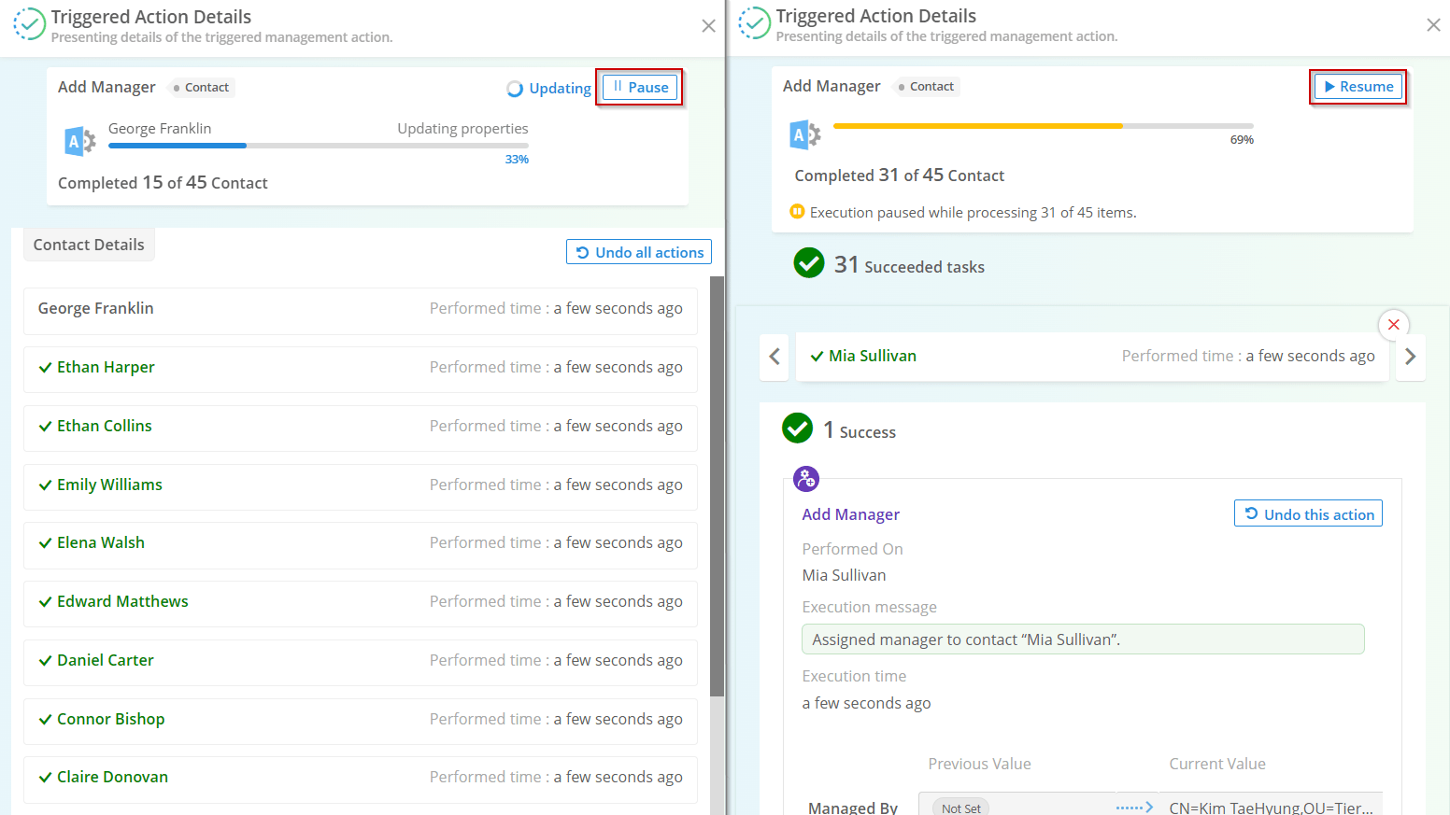Click the contact action icon beside George Franklin
This screenshot has width=1450, height=815.
pyautogui.click(x=80, y=141)
